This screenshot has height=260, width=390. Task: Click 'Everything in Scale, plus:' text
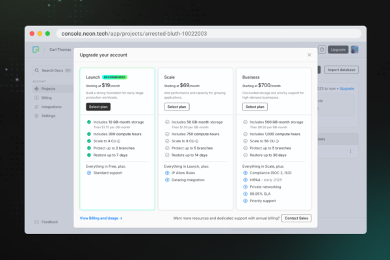[x=263, y=166]
